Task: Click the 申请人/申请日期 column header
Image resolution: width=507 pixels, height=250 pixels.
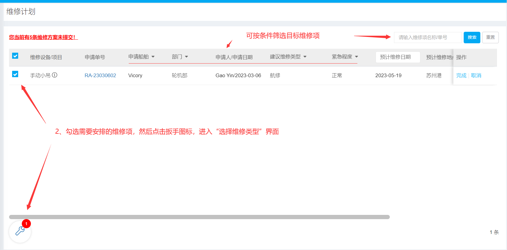Action: pyautogui.click(x=234, y=57)
